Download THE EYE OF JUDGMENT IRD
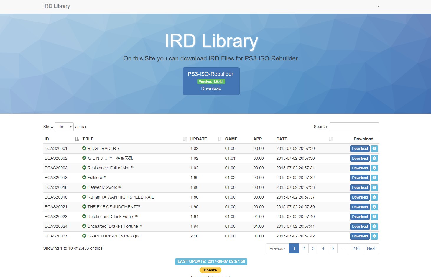This screenshot has width=431, height=277. (360, 207)
